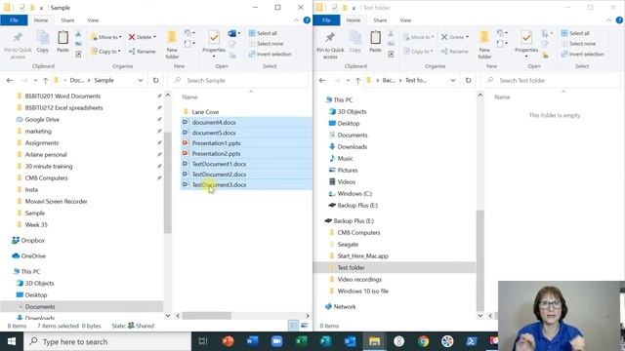Open Share tab in Sample window

pyautogui.click(x=67, y=20)
